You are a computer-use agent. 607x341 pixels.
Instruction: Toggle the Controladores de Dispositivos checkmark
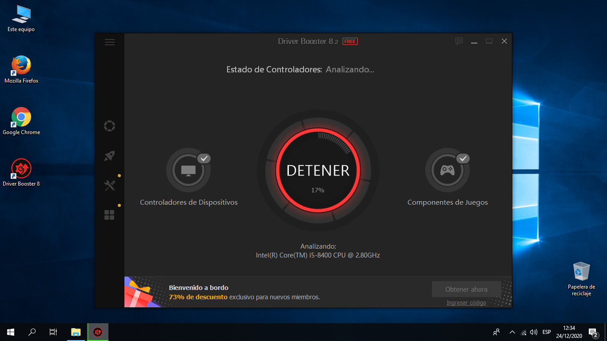click(x=204, y=158)
